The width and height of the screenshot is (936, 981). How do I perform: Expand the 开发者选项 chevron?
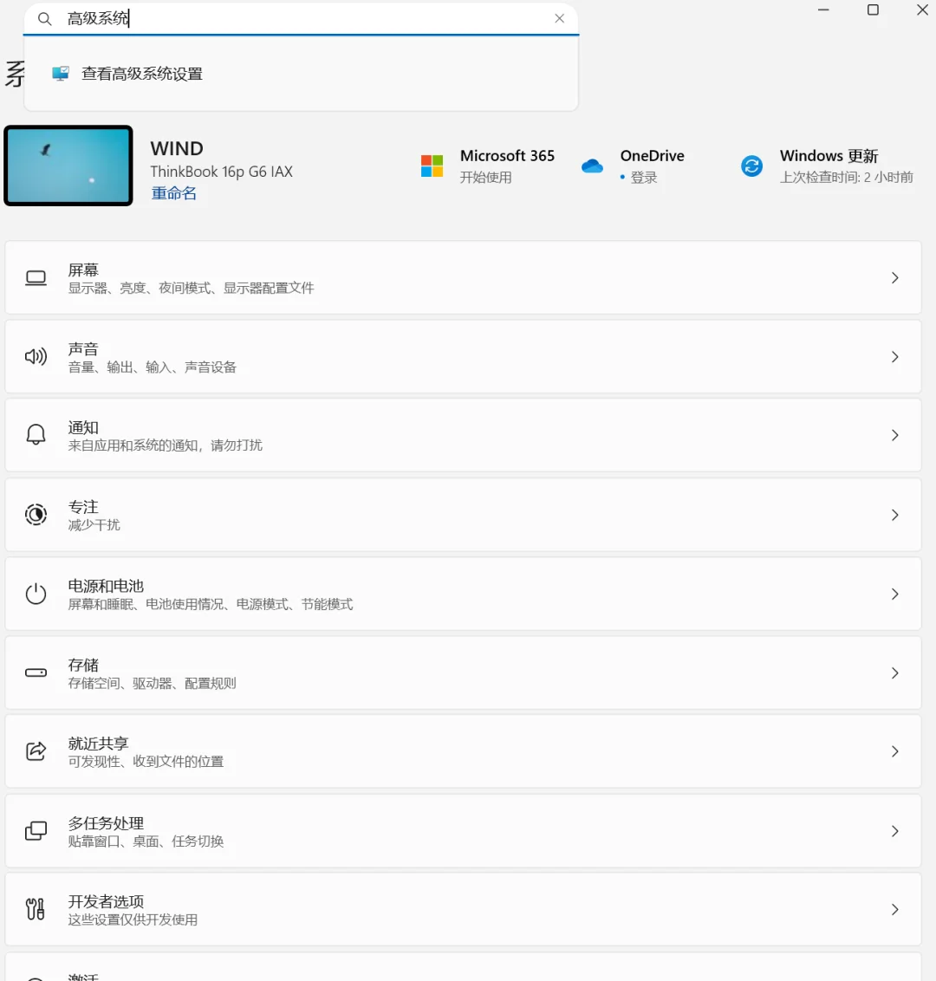click(895, 909)
